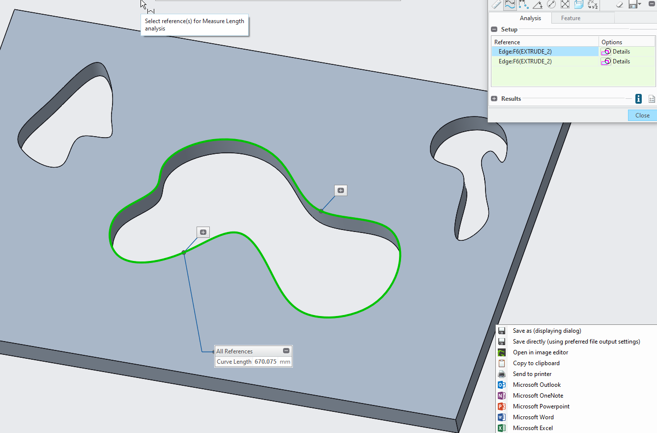Click the report icon next to Results

point(651,99)
